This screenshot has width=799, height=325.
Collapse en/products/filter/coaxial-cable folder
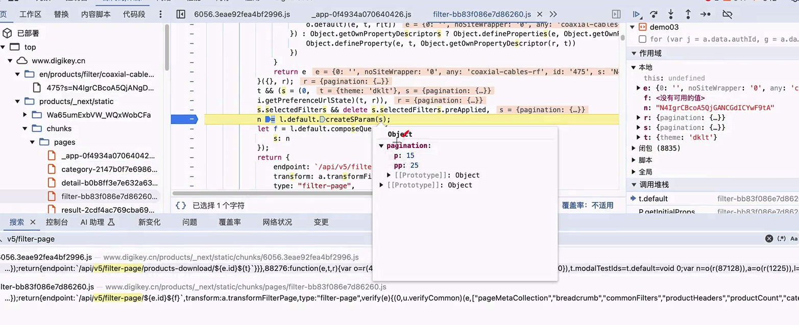[x=18, y=74]
